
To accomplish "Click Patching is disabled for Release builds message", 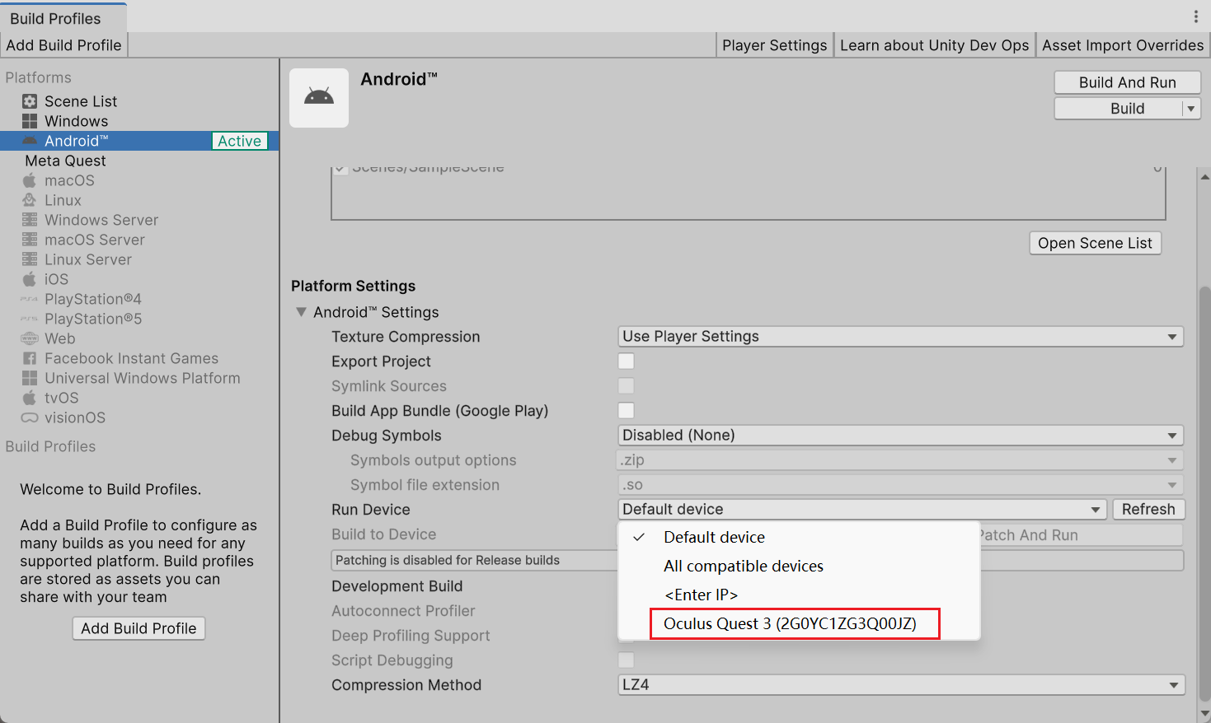I will click(x=448, y=560).
